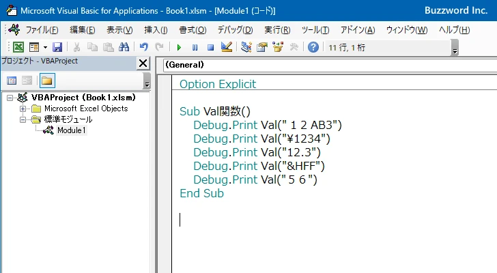Click the View Microsoft Excel icon

click(18, 47)
